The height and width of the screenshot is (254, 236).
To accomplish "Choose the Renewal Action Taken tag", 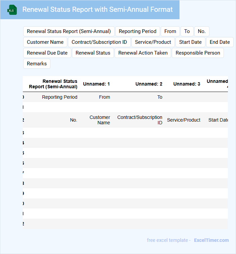I will click(x=143, y=53).
